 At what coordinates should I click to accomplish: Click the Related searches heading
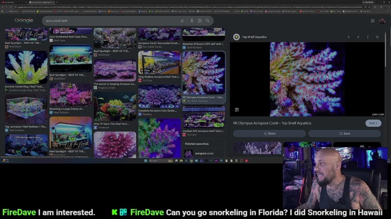[197, 144]
